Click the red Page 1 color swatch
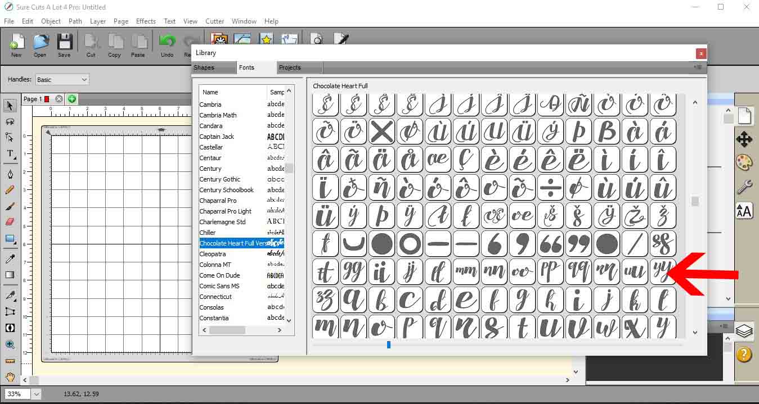This screenshot has width=759, height=404. click(47, 99)
